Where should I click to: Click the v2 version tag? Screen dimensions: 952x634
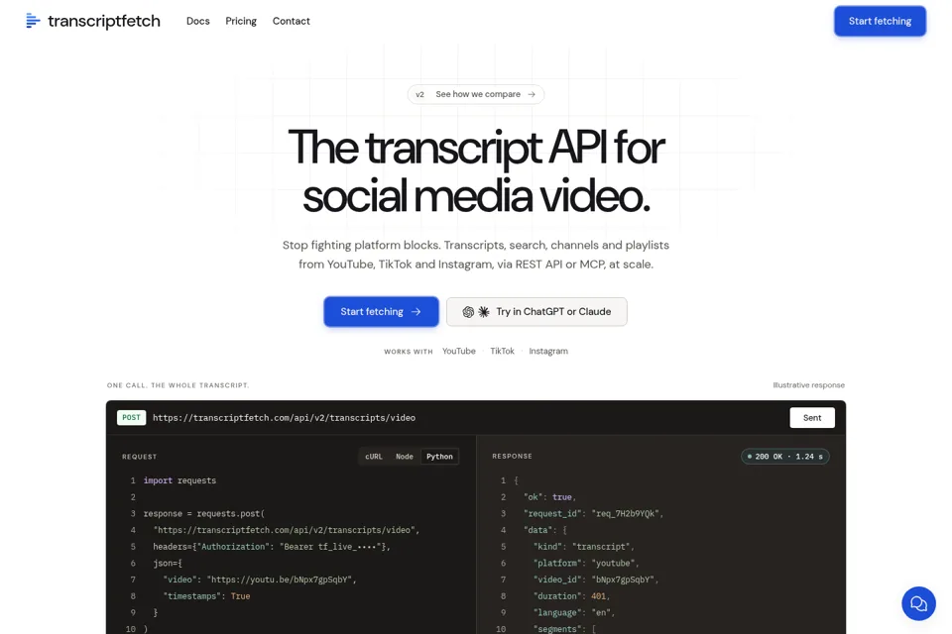tap(419, 95)
